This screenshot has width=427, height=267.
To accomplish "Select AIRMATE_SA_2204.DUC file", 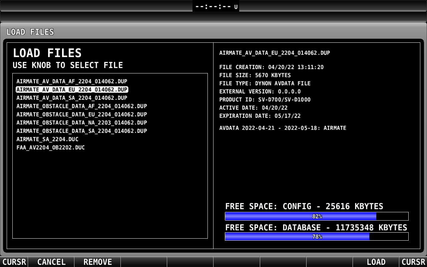I will coord(47,140).
